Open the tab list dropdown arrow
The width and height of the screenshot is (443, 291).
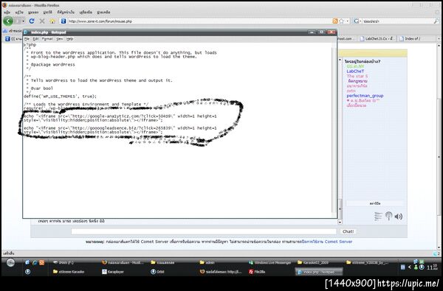click(x=439, y=38)
